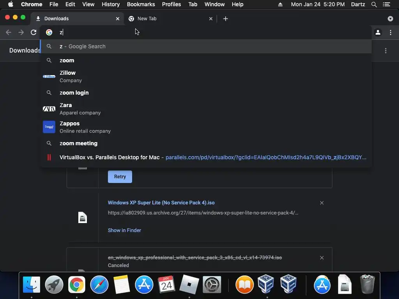The height and width of the screenshot is (299, 399).
Task: Select the 'zoom meeting' suggestion
Action: click(x=206, y=143)
